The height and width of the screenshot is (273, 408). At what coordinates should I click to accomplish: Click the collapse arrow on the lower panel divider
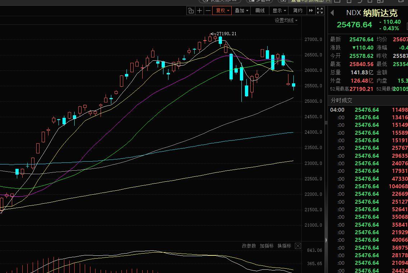(326, 240)
